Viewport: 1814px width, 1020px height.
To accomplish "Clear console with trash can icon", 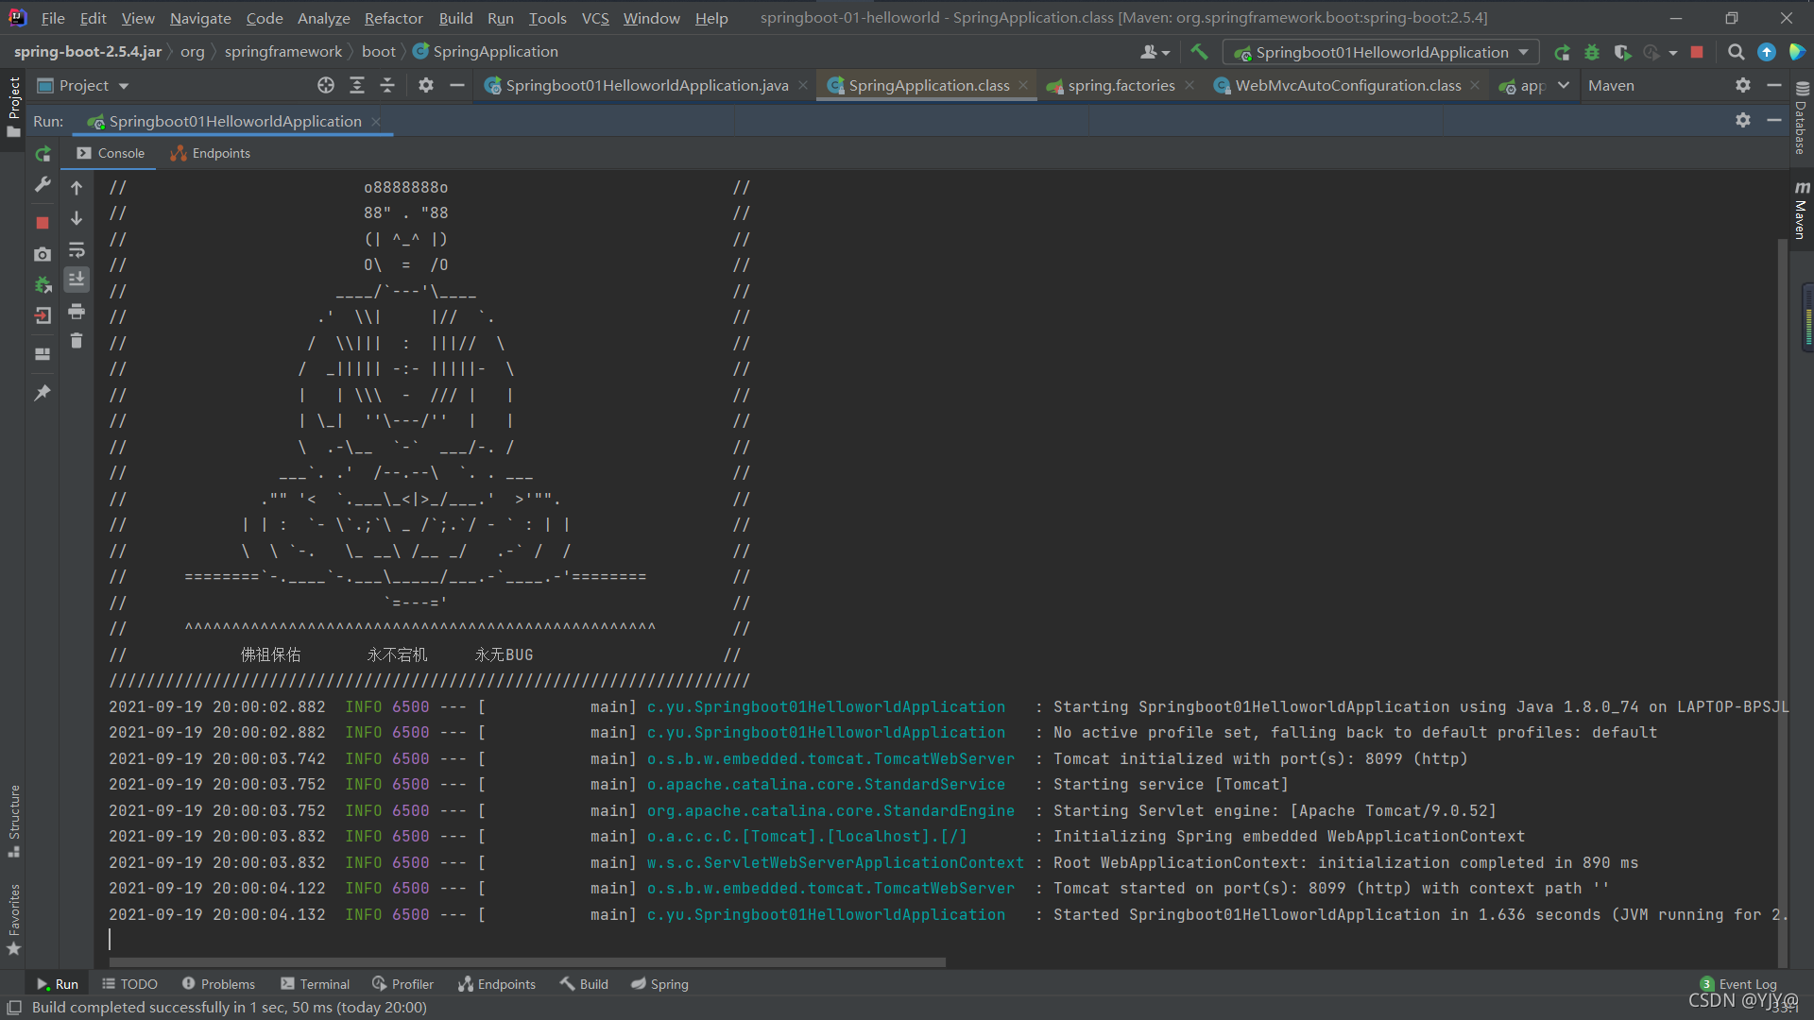I will (77, 341).
